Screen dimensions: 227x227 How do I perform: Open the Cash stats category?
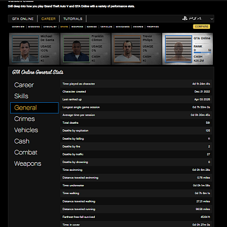[22, 141]
